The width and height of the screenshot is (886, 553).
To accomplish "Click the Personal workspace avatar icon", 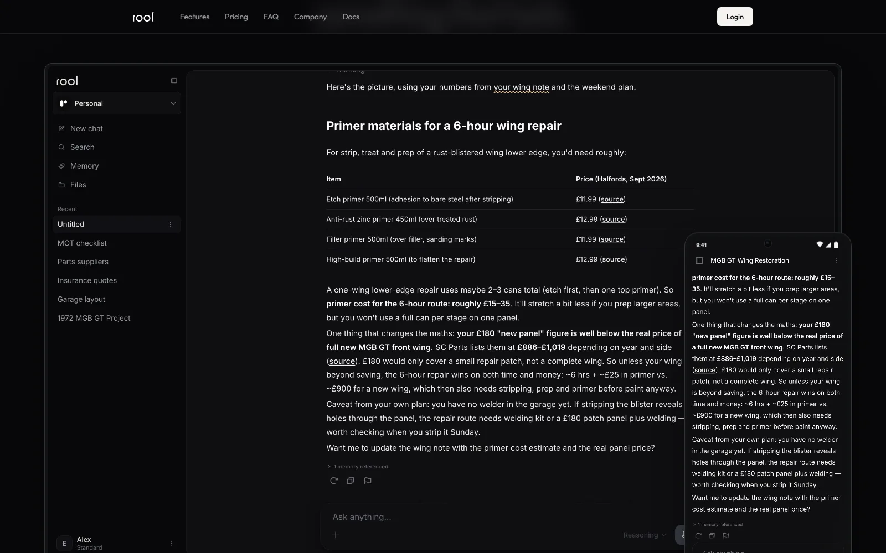I will click(64, 103).
